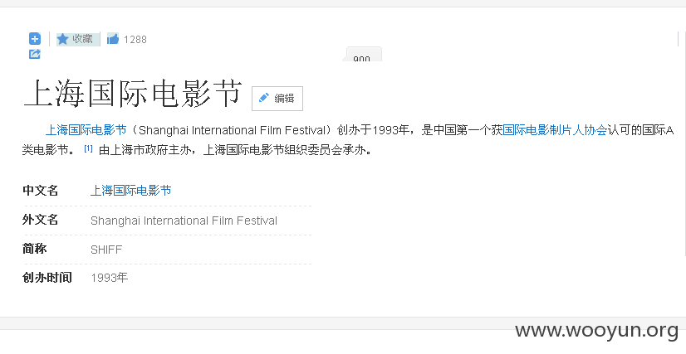The image size is (686, 354).
Task: Click the 上海国际电影节 page title heading
Action: tap(133, 94)
